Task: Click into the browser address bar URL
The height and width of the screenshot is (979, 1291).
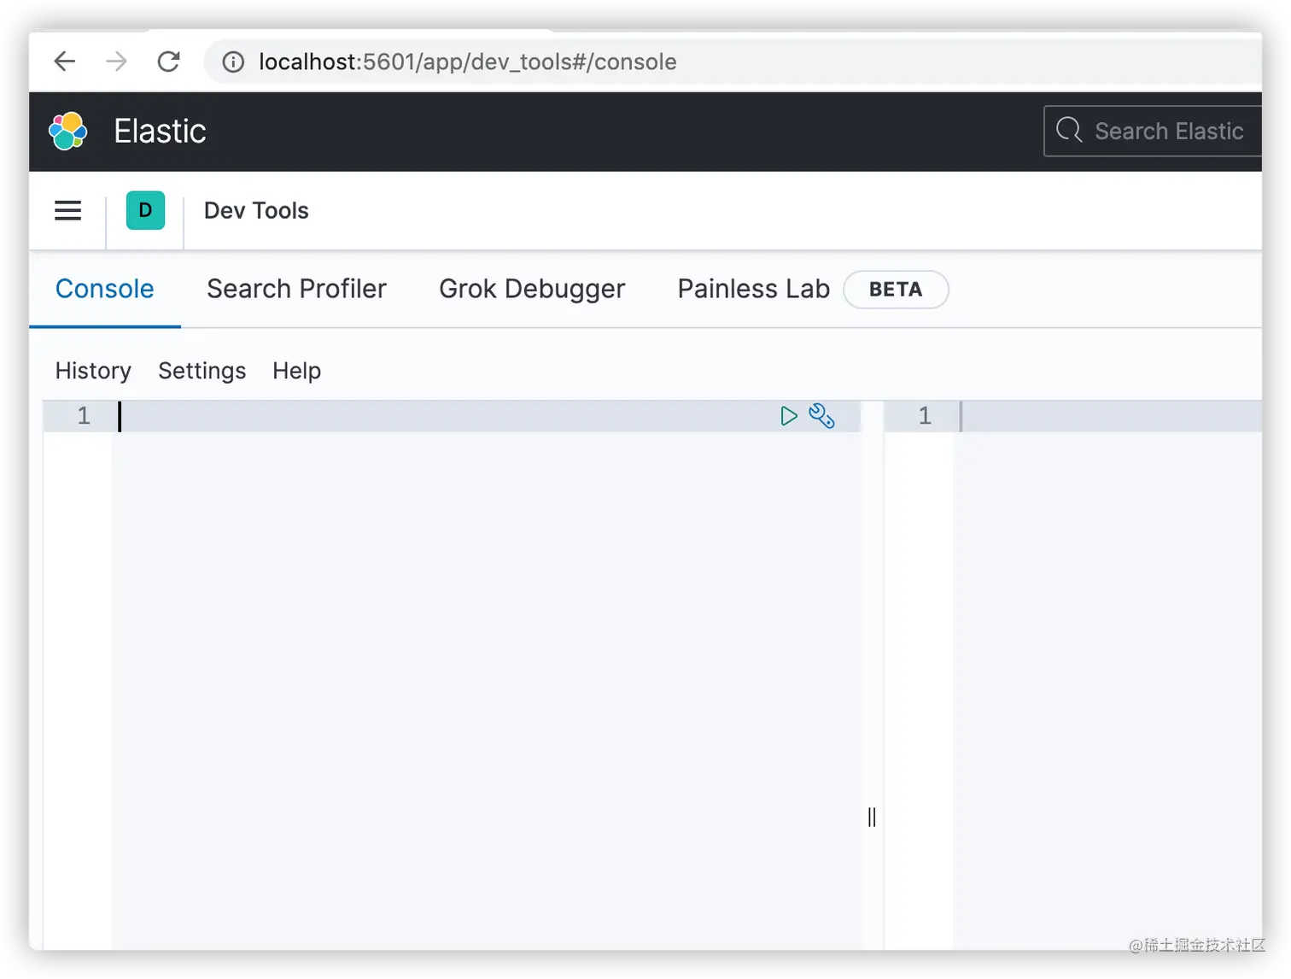Action: pyautogui.click(x=467, y=62)
